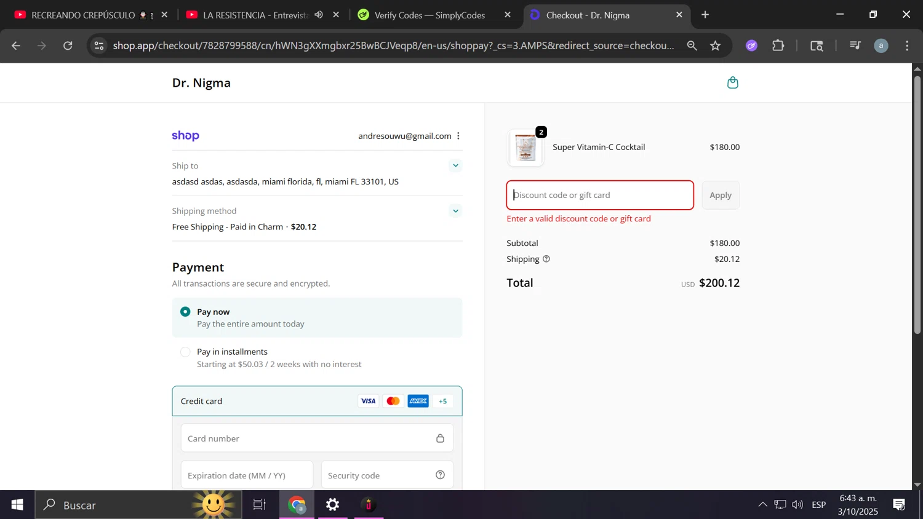Click the security code help icon

pyautogui.click(x=440, y=475)
